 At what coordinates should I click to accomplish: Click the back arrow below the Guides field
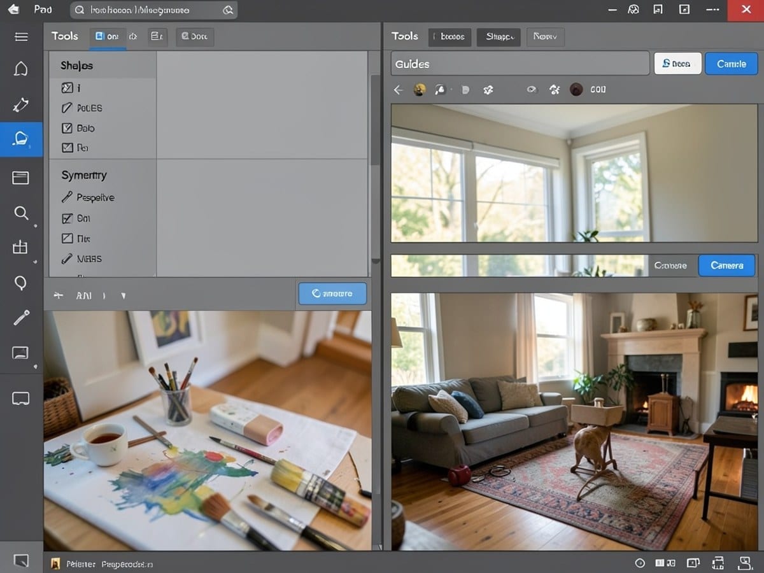pos(399,90)
